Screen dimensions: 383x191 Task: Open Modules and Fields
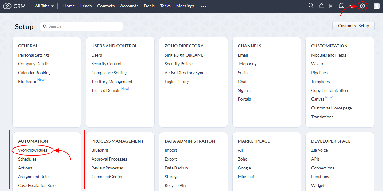tap(329, 55)
